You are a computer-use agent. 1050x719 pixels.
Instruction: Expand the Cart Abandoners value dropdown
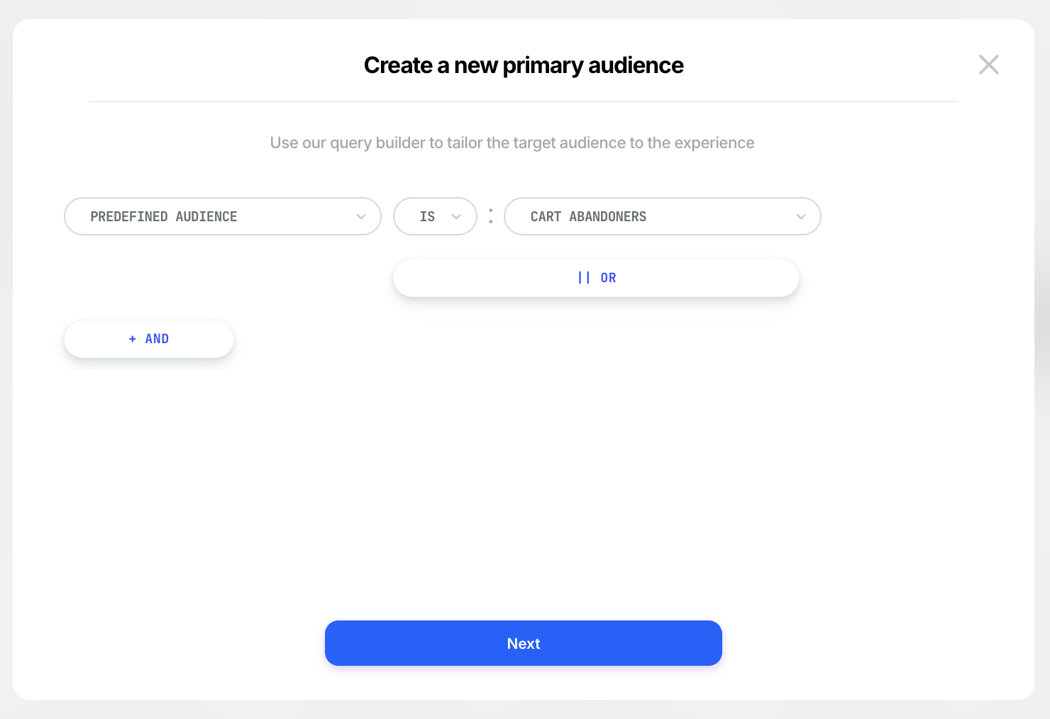coord(661,216)
